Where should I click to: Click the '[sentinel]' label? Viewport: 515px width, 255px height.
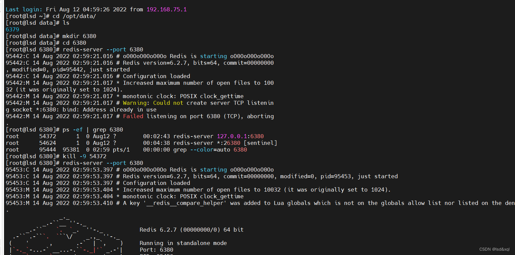(260, 143)
